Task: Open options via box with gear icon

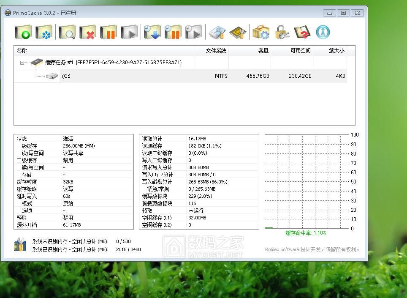Action: click(260, 32)
